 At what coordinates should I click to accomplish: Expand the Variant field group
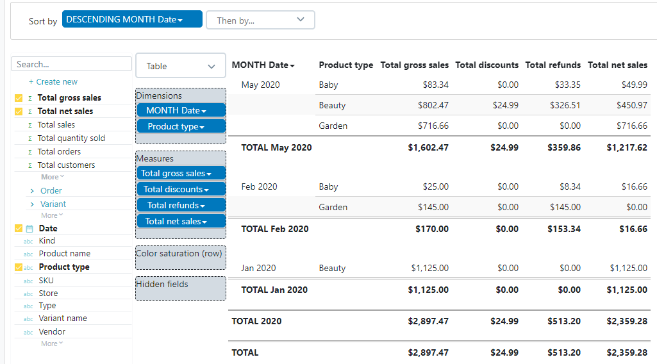[x=32, y=204]
